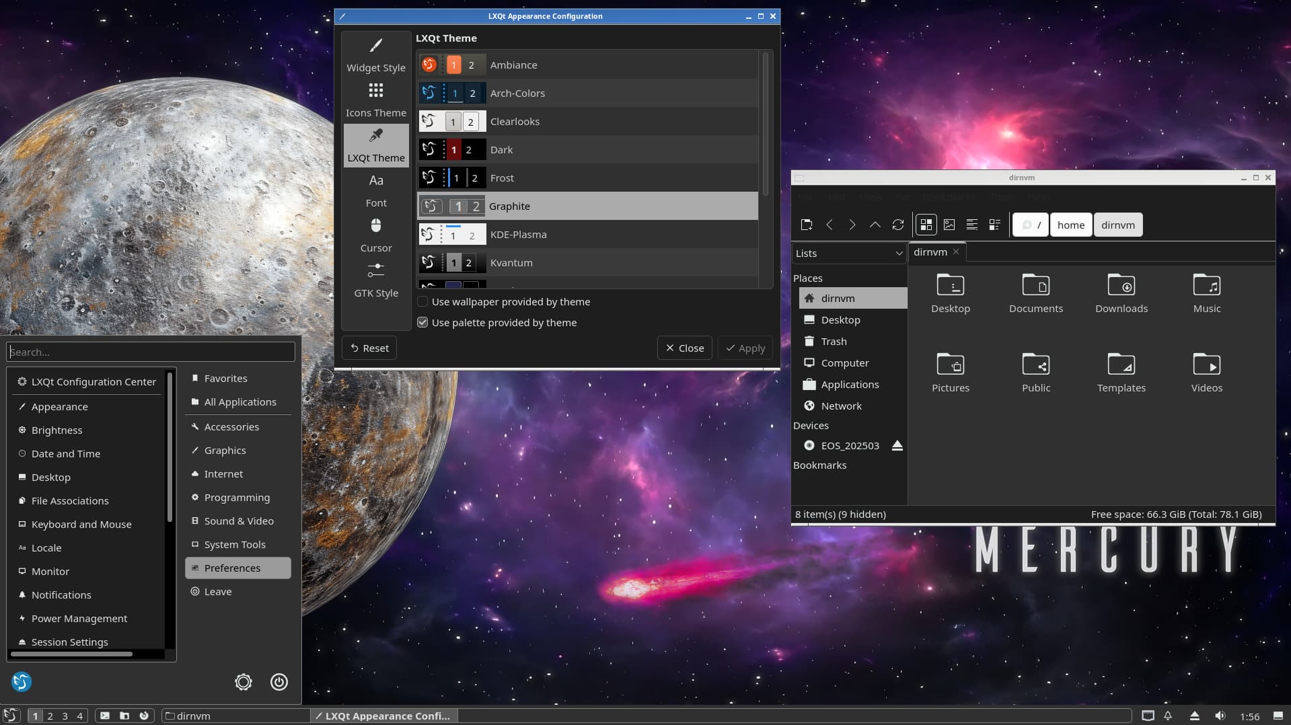
Task: Open the Leave submenu
Action: tap(238, 591)
